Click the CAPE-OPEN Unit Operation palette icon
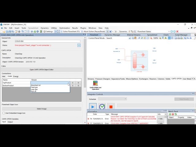196x147 pixels. point(95,85)
